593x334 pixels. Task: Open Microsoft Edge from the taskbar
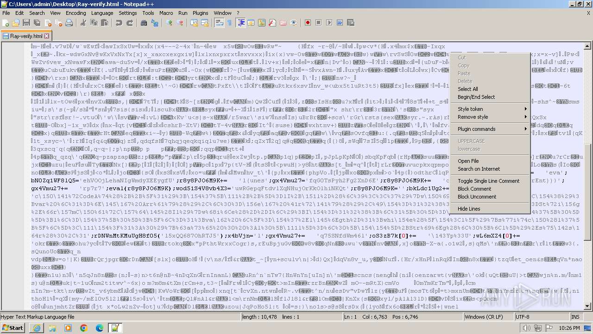click(99, 328)
